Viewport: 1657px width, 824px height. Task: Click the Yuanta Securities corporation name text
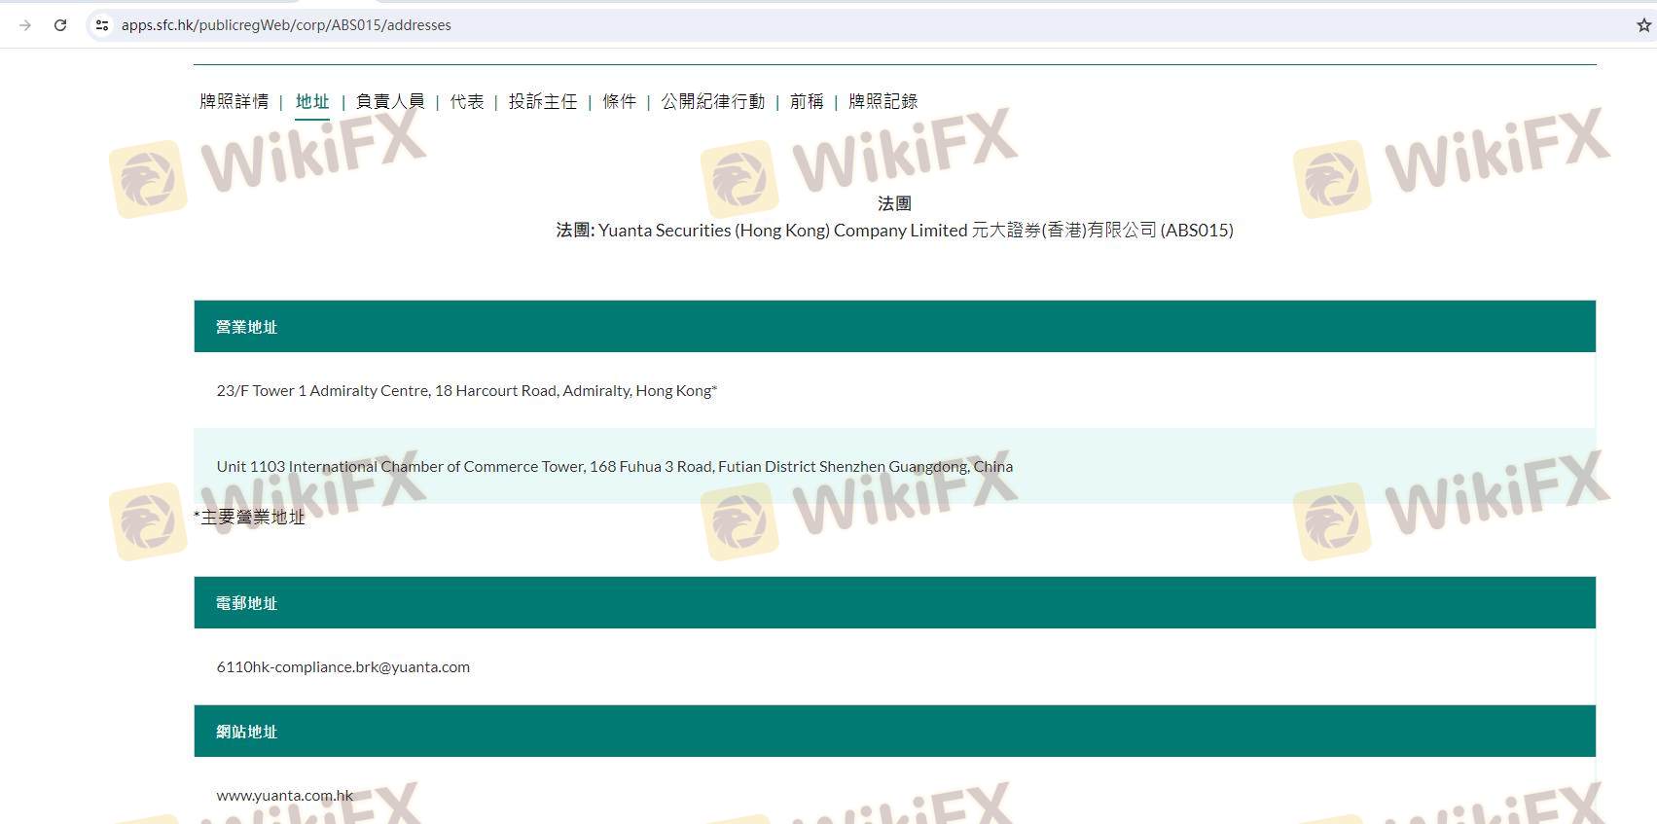[x=894, y=231]
